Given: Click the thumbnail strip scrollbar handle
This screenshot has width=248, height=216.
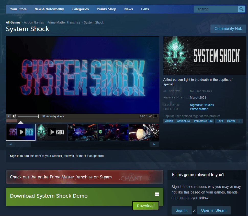Looking at the screenshot, I should pyautogui.click(x=24, y=144).
